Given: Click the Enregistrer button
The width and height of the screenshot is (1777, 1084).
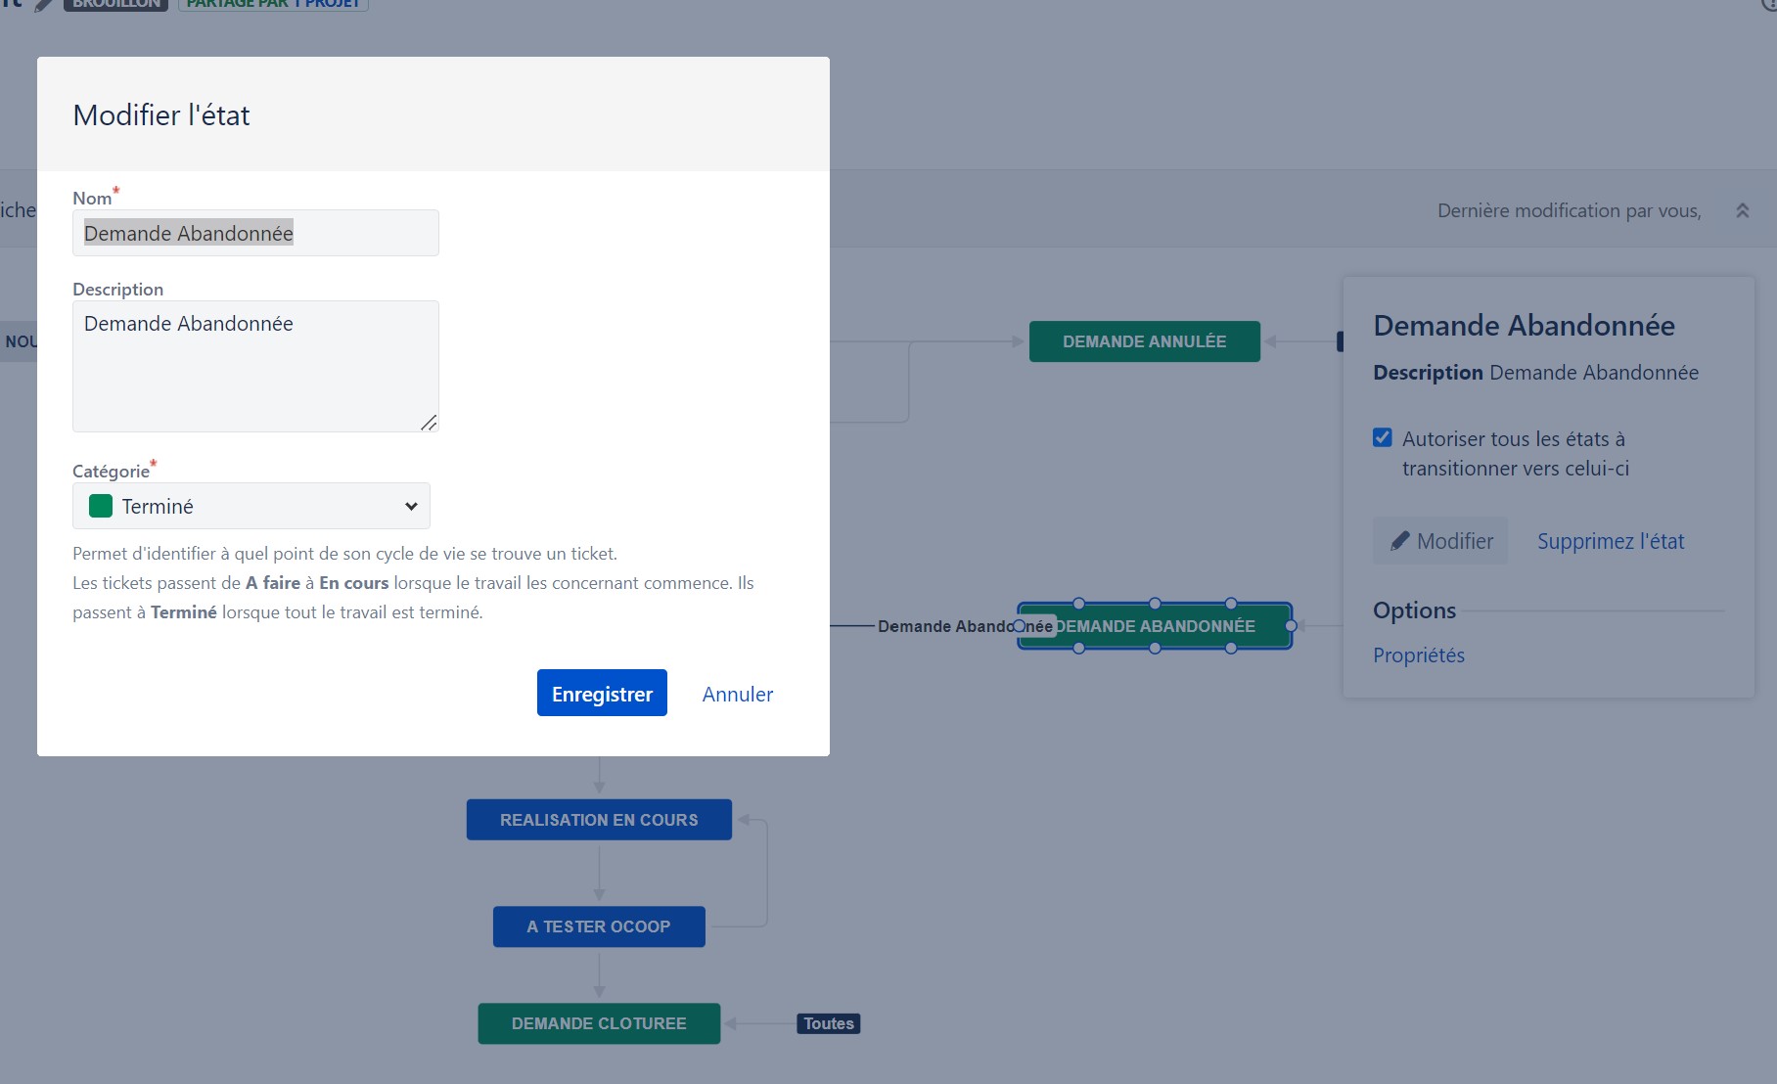Looking at the screenshot, I should pos(601,693).
